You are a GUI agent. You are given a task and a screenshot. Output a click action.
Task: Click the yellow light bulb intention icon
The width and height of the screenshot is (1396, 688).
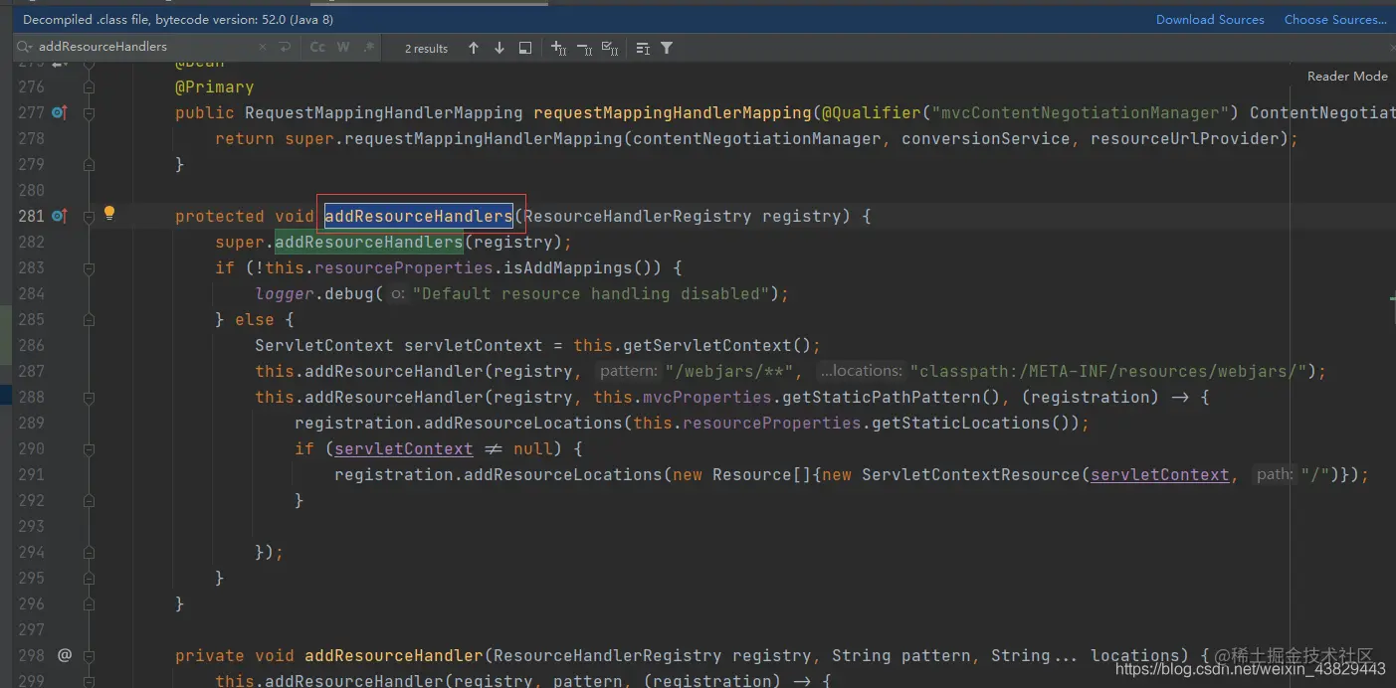click(x=109, y=213)
